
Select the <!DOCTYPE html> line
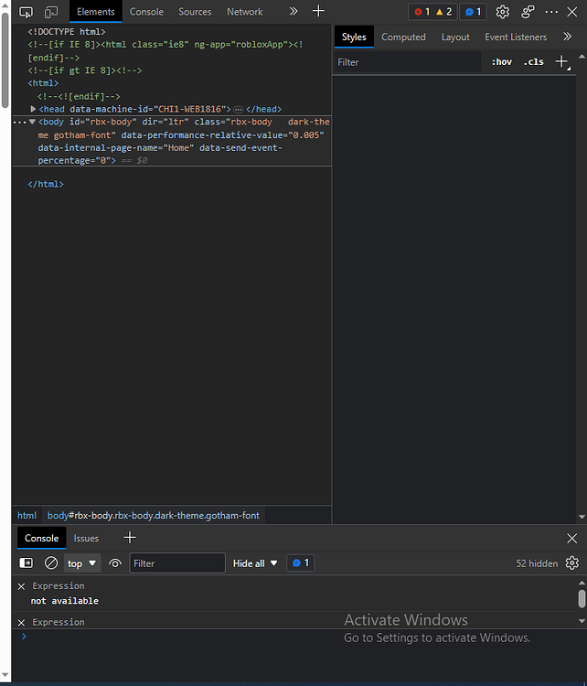coord(67,32)
